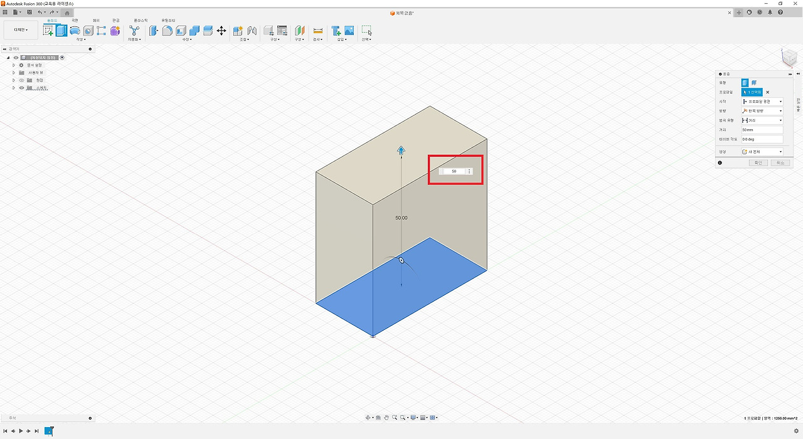
Task: Switch to the 곡면 ribbon tab
Action: click(74, 19)
